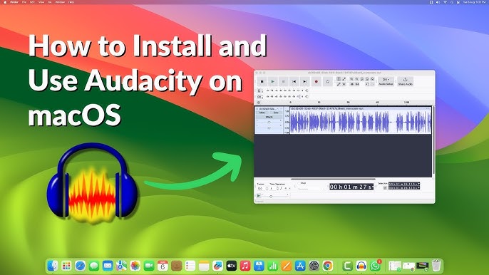Viewport: 489px width, 275px height.
Task: Click the Zoom In magnifier
Action: pyautogui.click(x=352, y=79)
